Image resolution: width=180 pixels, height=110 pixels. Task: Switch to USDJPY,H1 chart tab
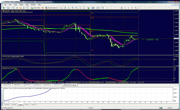coord(57,85)
